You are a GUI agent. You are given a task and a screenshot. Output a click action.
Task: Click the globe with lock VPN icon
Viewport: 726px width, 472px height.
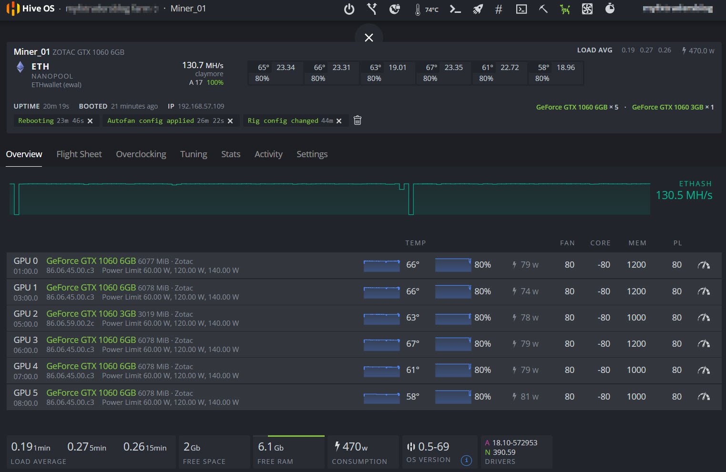[x=394, y=9]
